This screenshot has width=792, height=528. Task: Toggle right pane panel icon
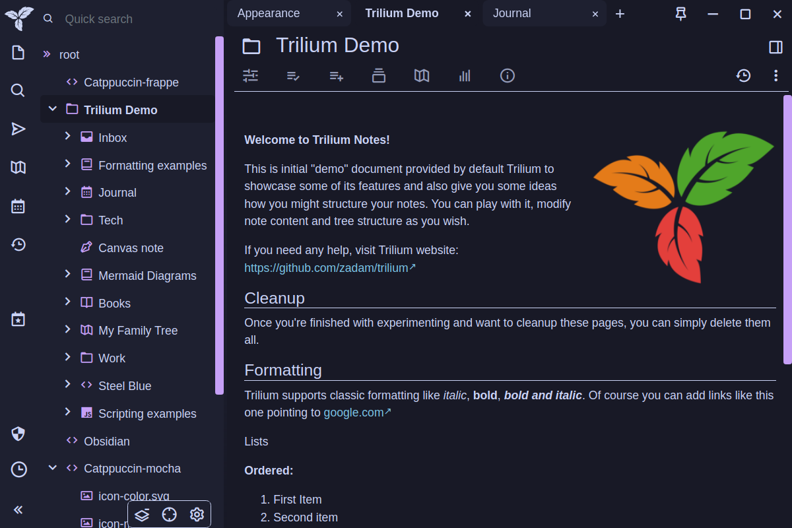click(776, 47)
